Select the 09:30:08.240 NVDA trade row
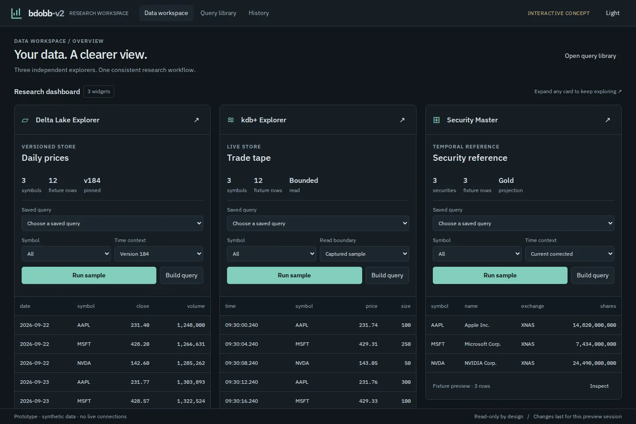Screen dimensions: 636x424 (318, 363)
